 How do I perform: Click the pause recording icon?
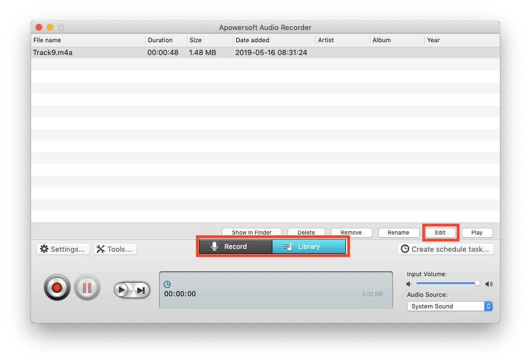(x=87, y=287)
